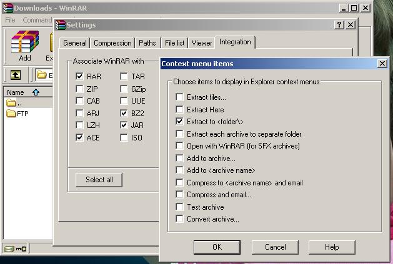Image resolution: width=393 pixels, height=264 pixels.
Task: Check 'Compress to <archive name> and email'
Action: (179, 183)
